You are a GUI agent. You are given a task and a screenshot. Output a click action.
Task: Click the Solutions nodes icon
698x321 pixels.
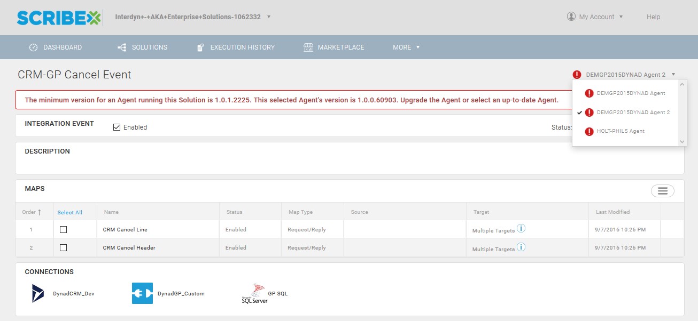point(122,47)
